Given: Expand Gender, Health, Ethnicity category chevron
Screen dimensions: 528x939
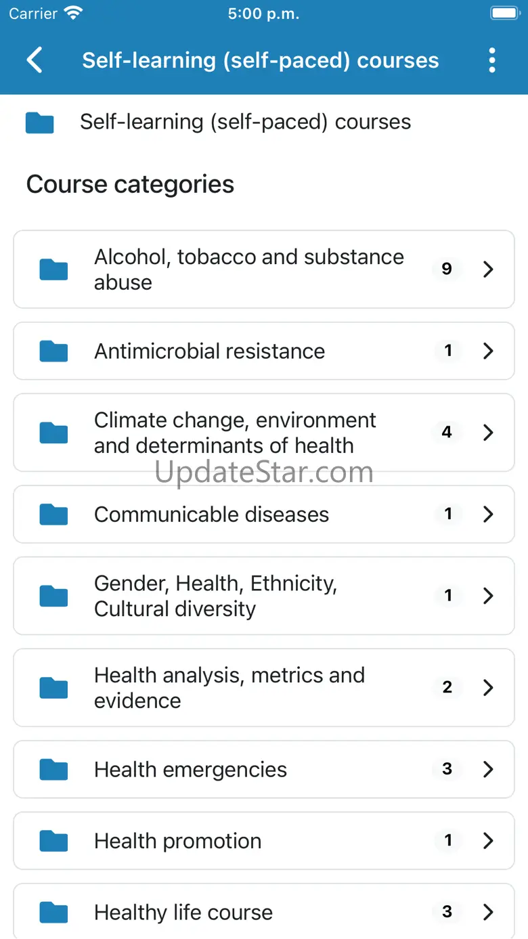Looking at the screenshot, I should pyautogui.click(x=488, y=596).
